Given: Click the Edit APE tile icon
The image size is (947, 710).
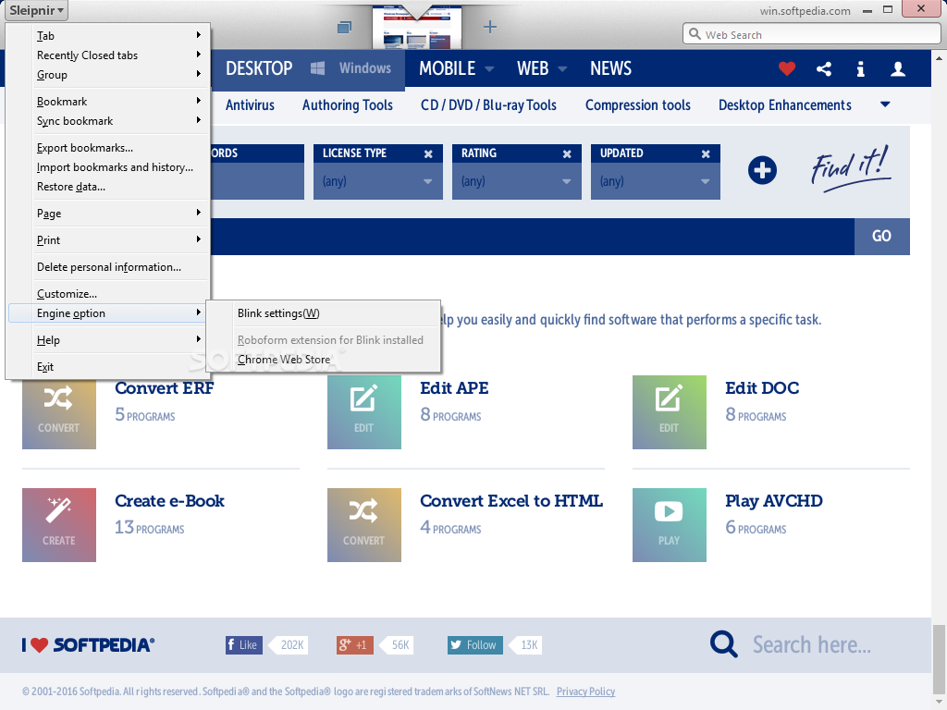Looking at the screenshot, I should [364, 412].
